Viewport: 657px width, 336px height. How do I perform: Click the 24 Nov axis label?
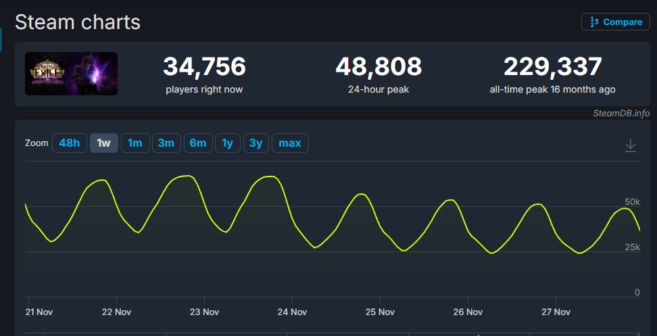click(x=293, y=312)
